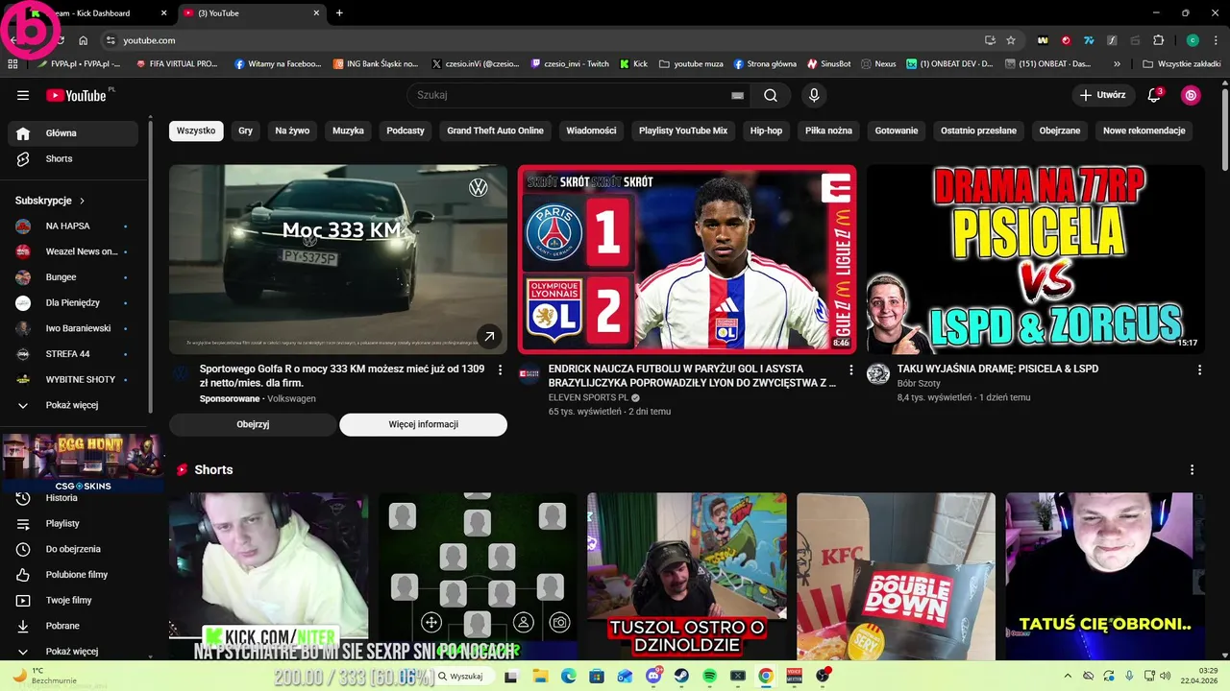This screenshot has height=691, width=1230.
Task: Select the Wszystko filter chip
Action: (x=196, y=131)
